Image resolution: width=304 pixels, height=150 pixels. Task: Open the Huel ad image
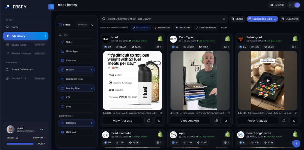pyautogui.click(x=133, y=81)
